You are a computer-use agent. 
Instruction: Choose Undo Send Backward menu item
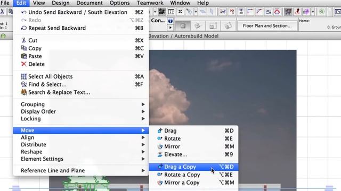(81, 12)
